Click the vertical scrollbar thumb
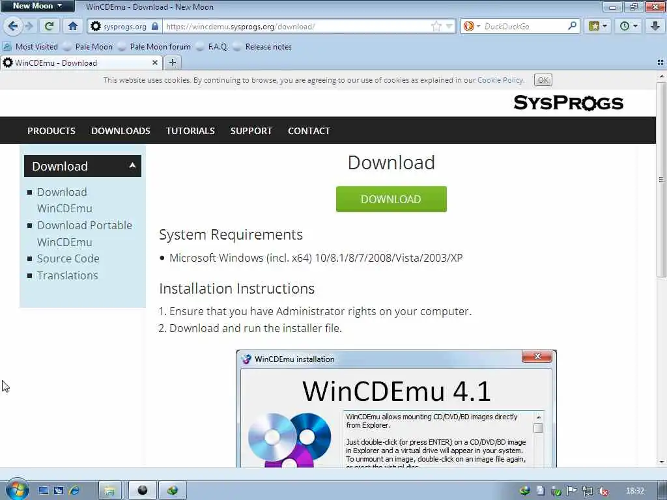This screenshot has width=667, height=500. point(661,180)
